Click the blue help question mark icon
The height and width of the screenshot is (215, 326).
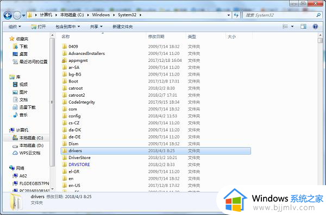coord(315,27)
